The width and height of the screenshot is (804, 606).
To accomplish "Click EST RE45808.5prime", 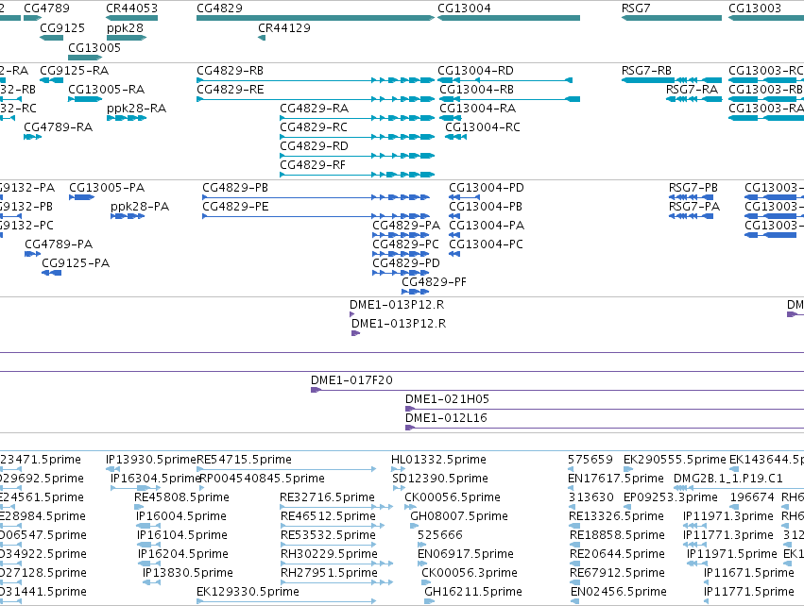I will tap(181, 497).
